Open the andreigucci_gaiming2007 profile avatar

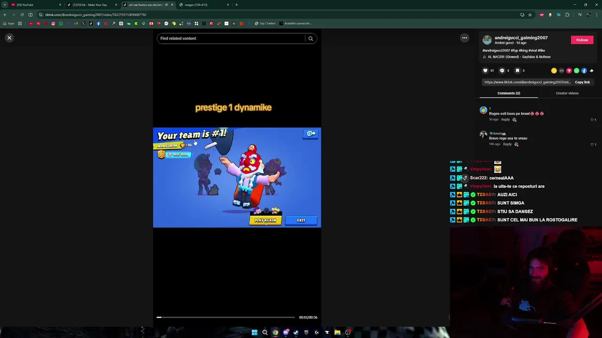[x=487, y=40]
